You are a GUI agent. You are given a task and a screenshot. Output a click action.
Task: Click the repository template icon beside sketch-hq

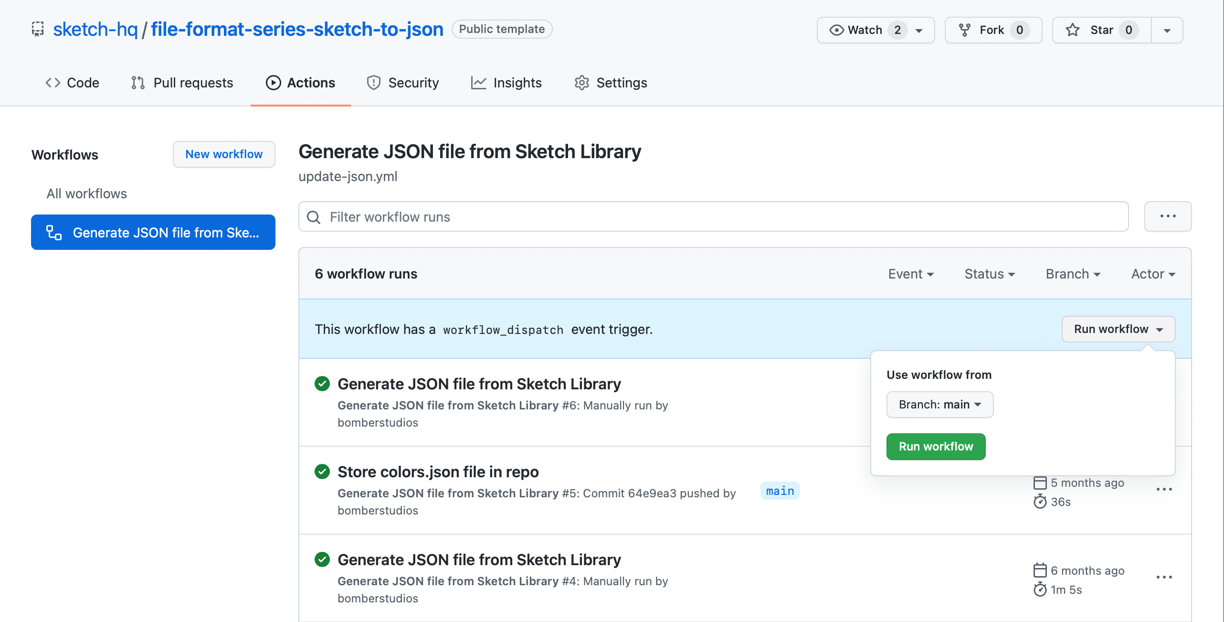coord(37,29)
